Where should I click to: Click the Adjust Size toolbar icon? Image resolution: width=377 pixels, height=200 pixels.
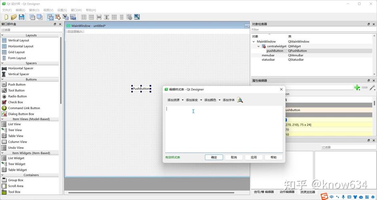137,17
